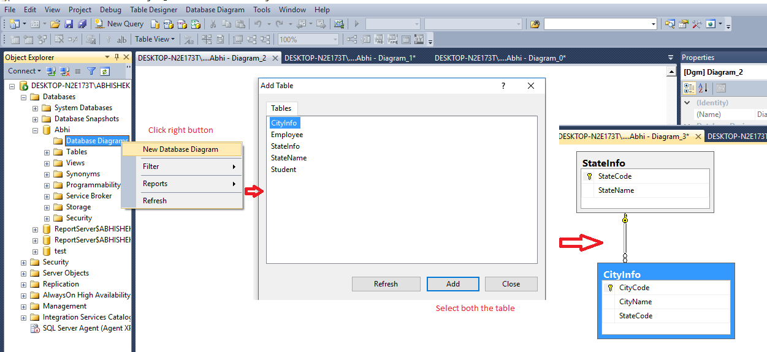
Task: Click the Save diskette icon
Action: tap(69, 24)
